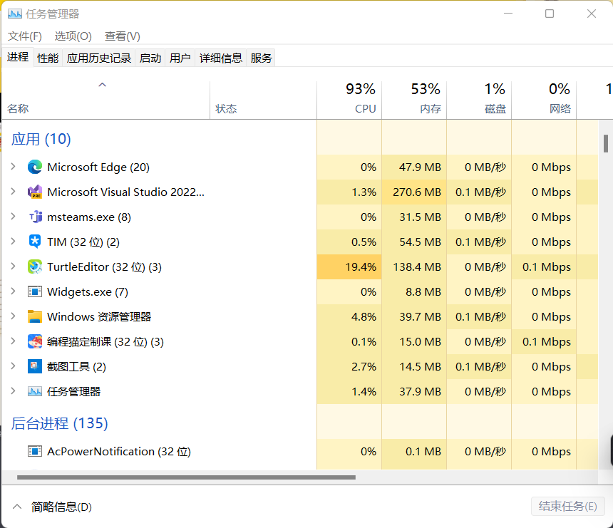Click the TurtleEditor app icon

[35, 267]
